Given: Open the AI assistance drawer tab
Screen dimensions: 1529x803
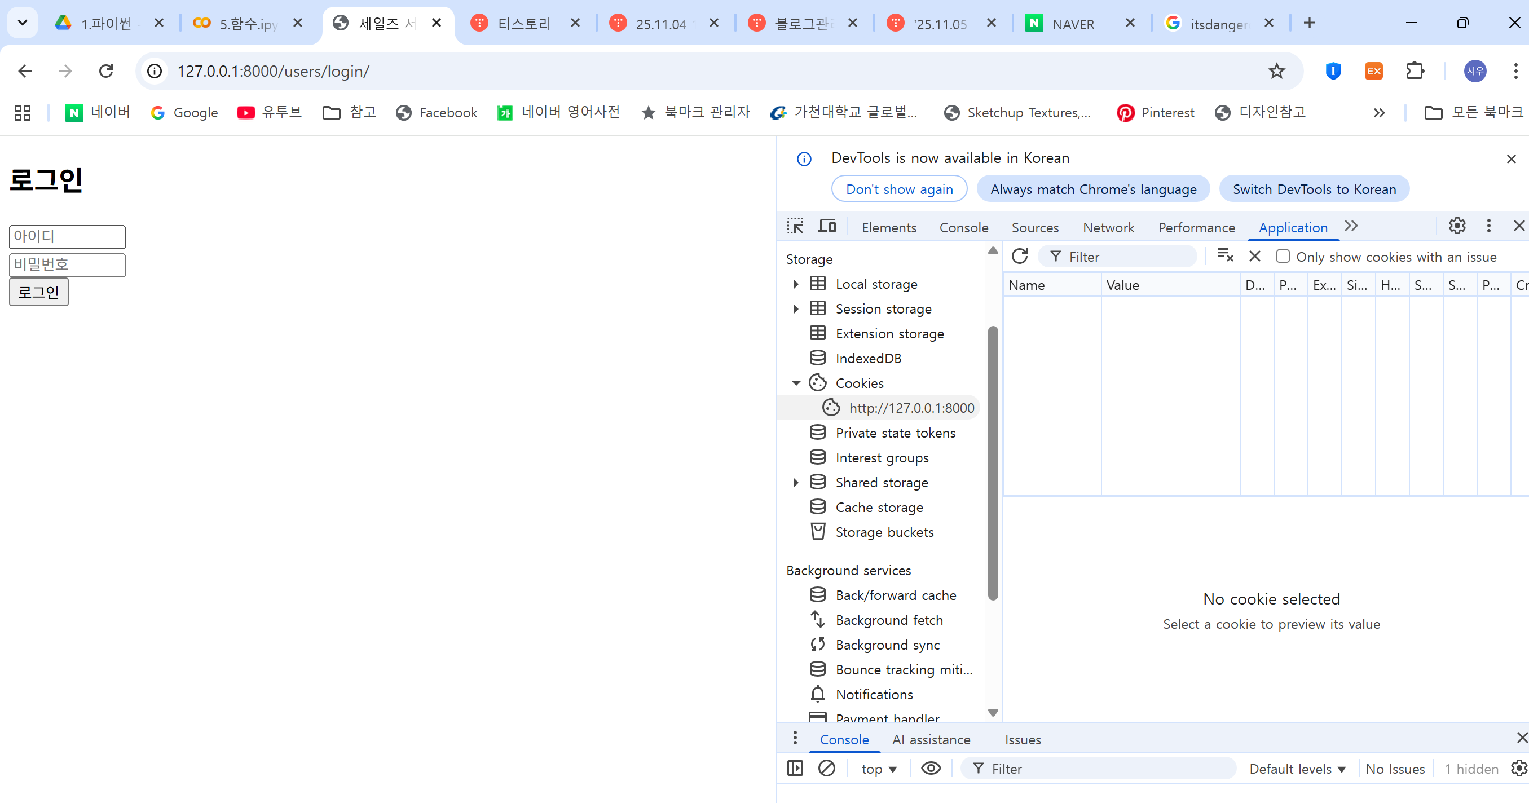Looking at the screenshot, I should point(931,739).
